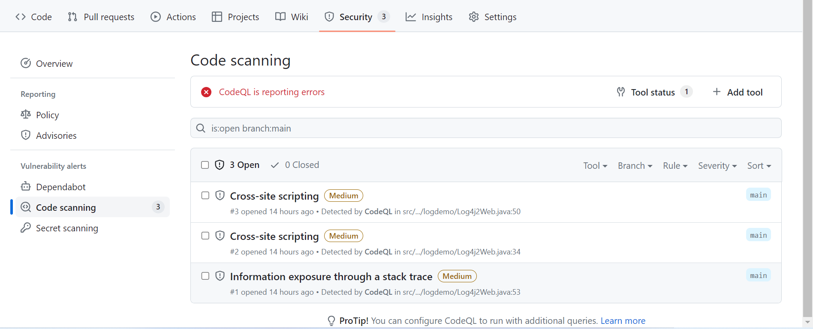This screenshot has width=813, height=329.
Task: Open the Insights tab
Action: (429, 17)
